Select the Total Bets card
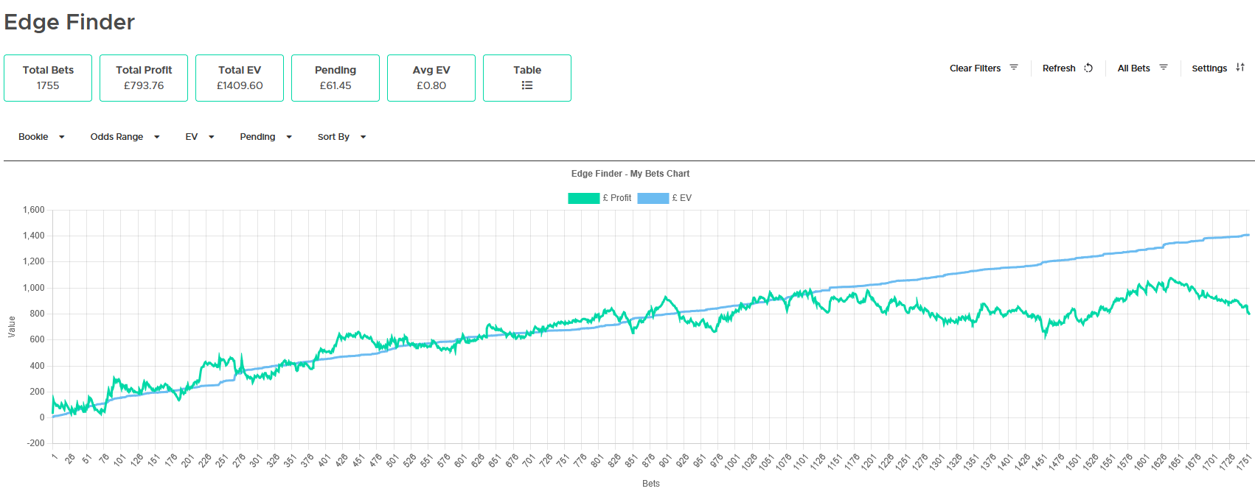The height and width of the screenshot is (494, 1255). (48, 78)
